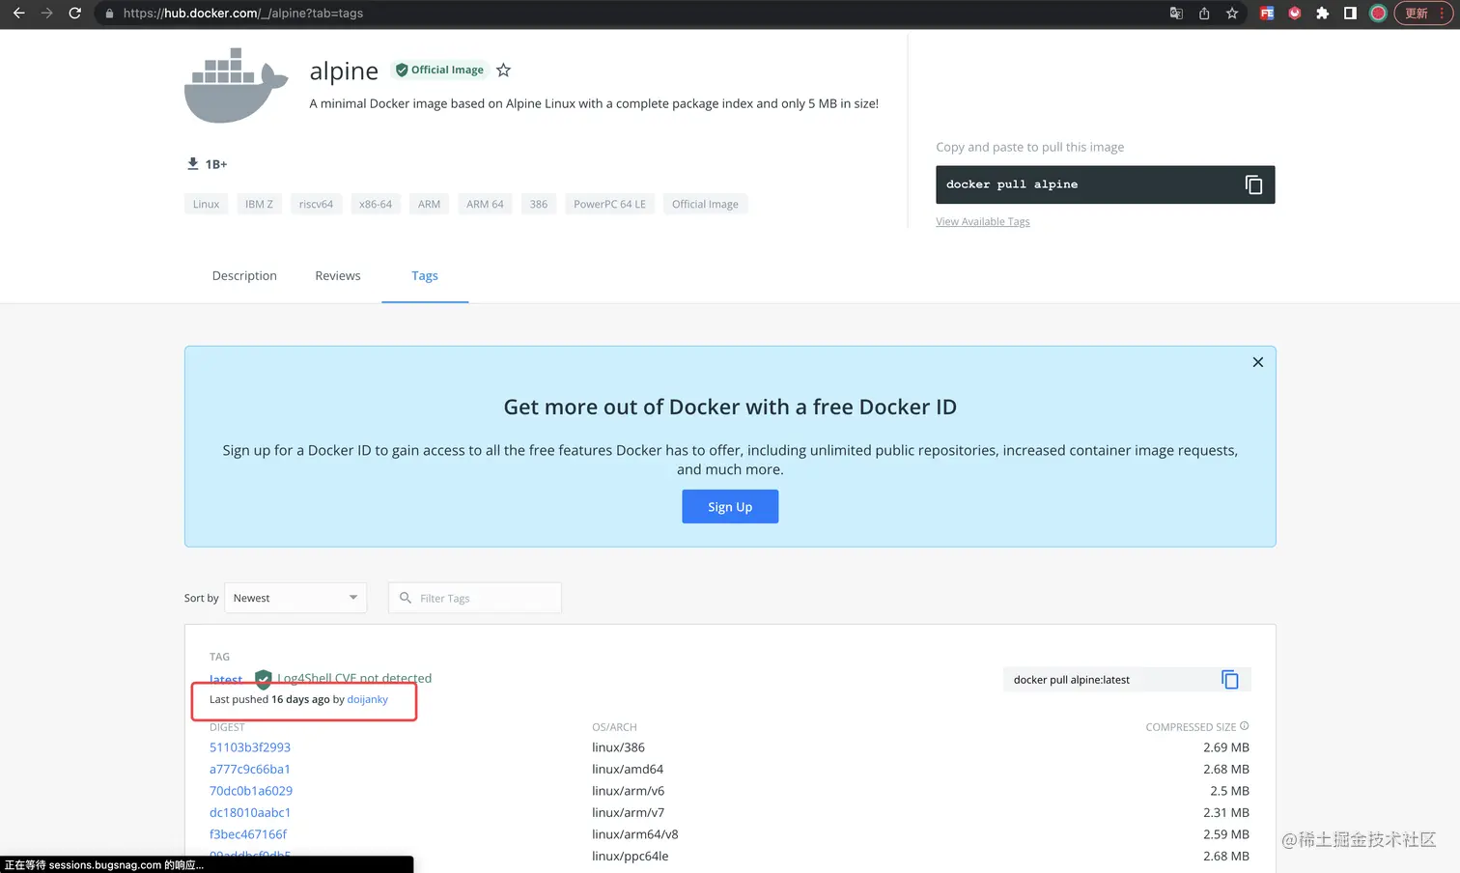This screenshot has width=1460, height=873.
Task: Click the translate page icon
Action: pos(1176,14)
